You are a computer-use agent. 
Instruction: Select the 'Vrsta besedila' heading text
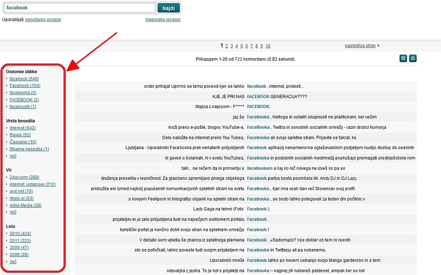[21, 121]
